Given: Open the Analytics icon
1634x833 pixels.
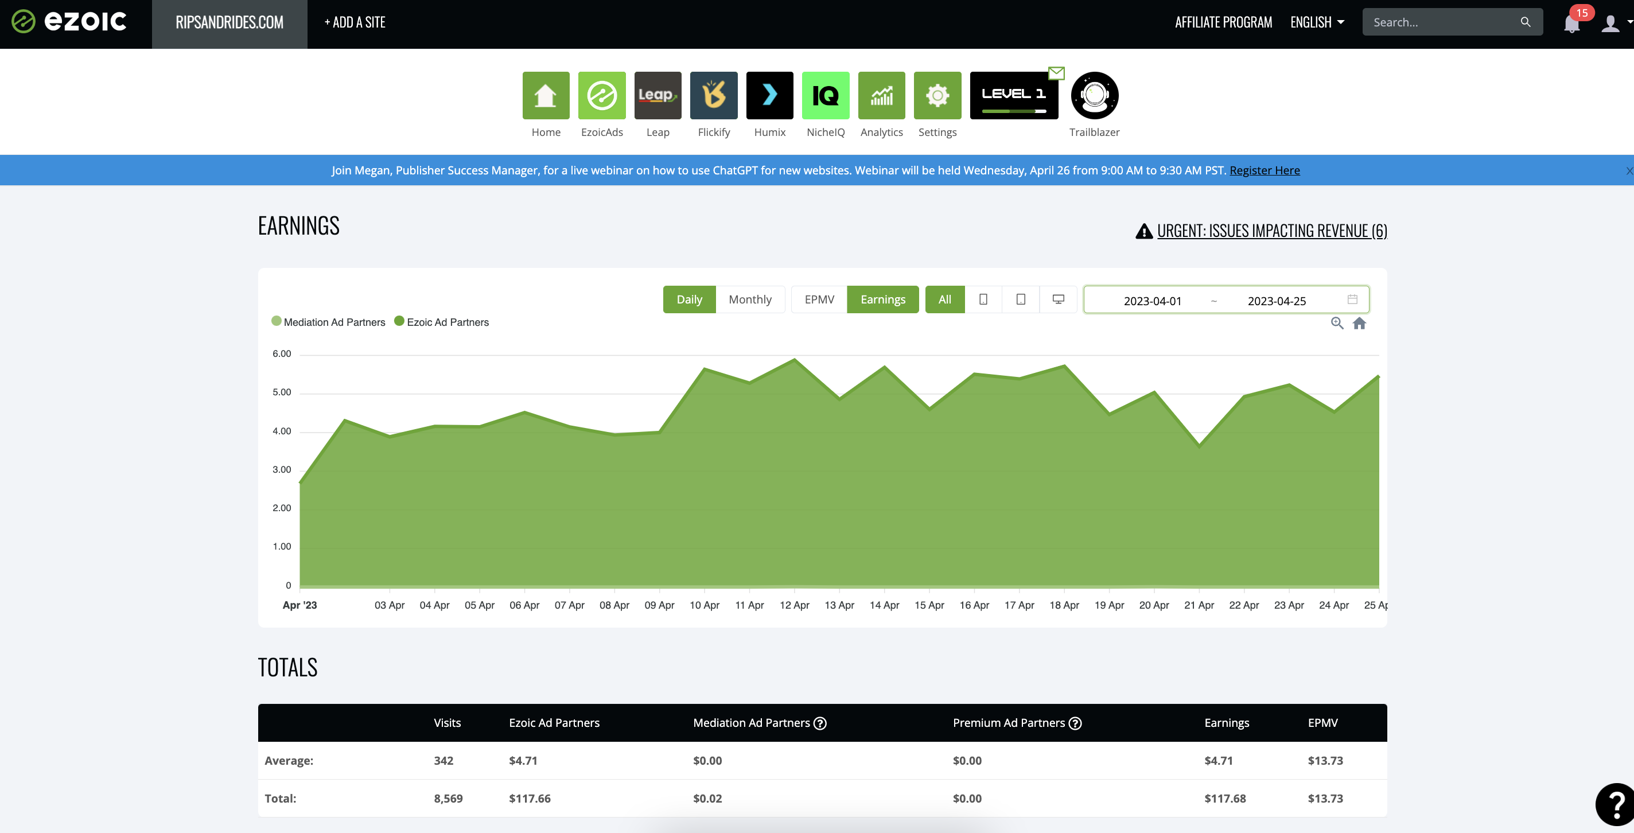Looking at the screenshot, I should point(881,95).
